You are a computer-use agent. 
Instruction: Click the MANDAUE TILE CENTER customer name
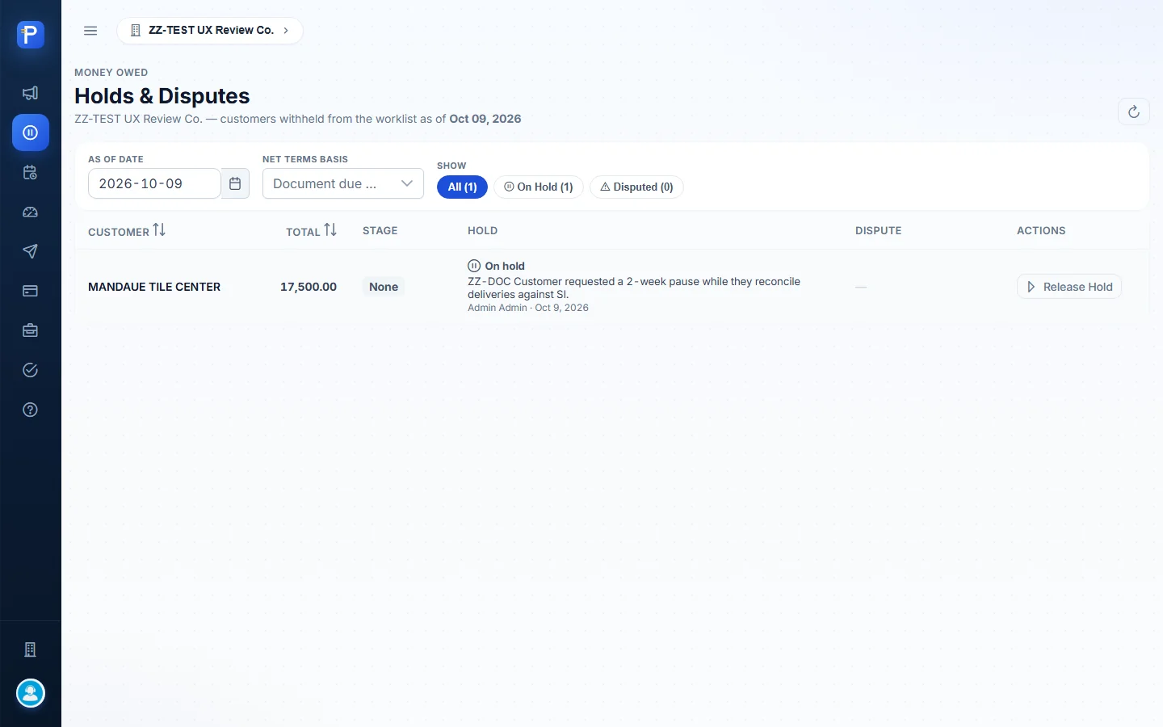coord(154,287)
